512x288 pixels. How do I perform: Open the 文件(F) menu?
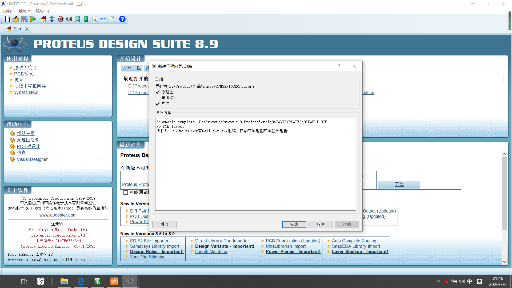(8, 11)
